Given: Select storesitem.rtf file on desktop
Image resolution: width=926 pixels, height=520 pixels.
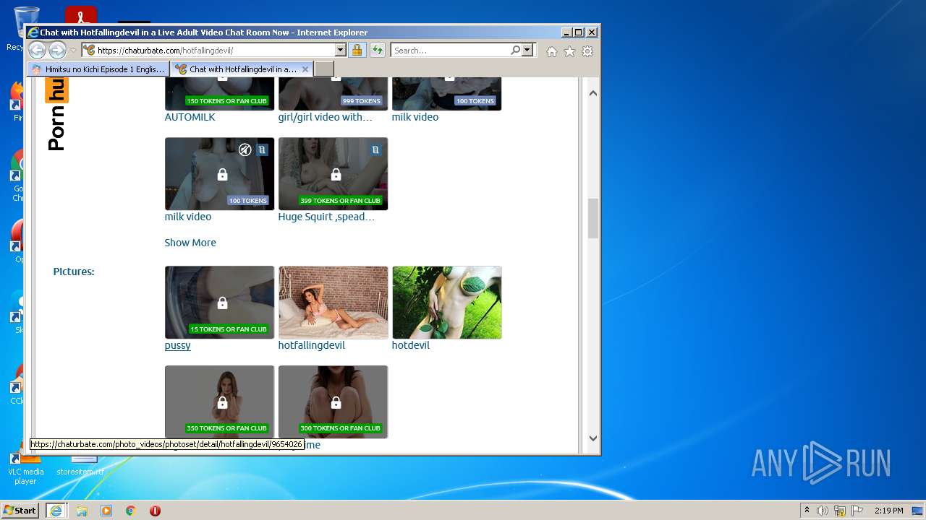Looking at the screenshot, I should pyautogui.click(x=80, y=466).
